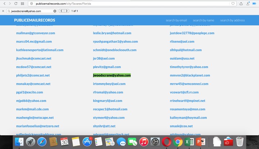Open the speed dial grid icon
Image resolution: width=259 pixels, height=149 pixels.
(22, 4)
